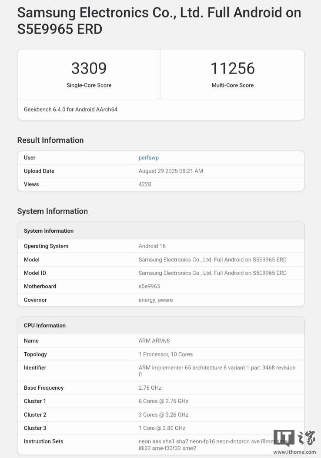The width and height of the screenshot is (321, 458).
Task: Select the Single-Core Score label
Action: tap(89, 85)
